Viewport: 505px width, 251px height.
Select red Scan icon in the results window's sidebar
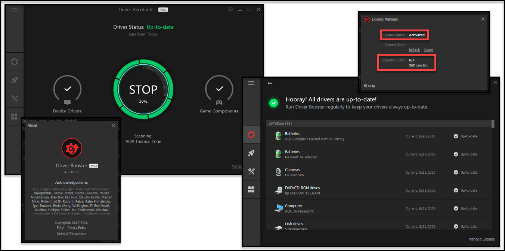(x=251, y=134)
